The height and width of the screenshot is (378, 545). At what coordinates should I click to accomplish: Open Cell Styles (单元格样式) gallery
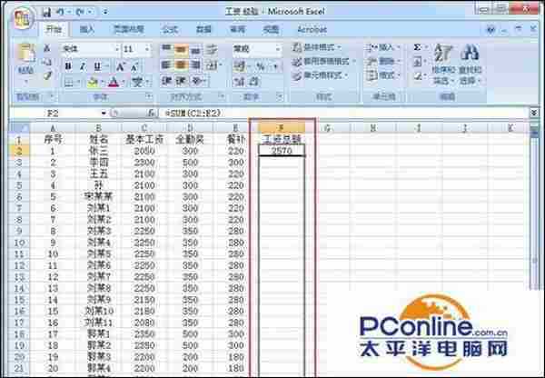pos(320,75)
